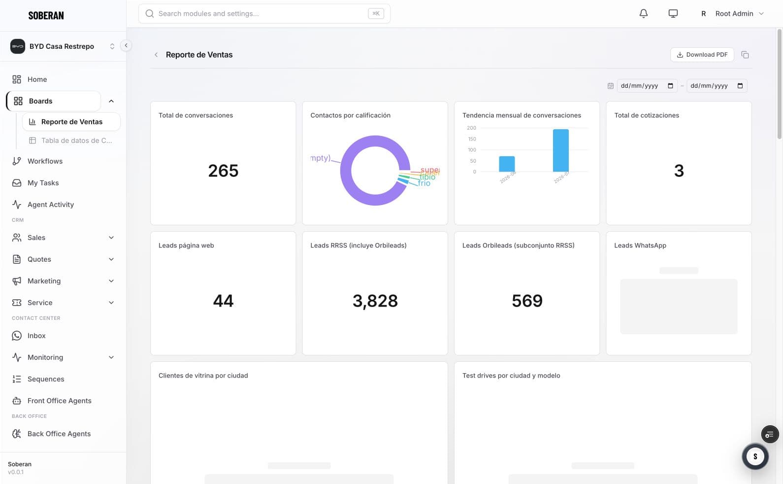Click the taller 2026-07 bar

561,150
